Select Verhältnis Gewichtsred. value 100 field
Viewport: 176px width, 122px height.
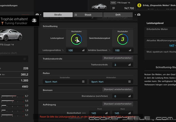[123, 50]
